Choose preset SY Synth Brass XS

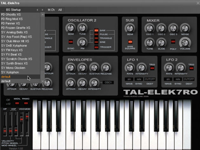20,63
